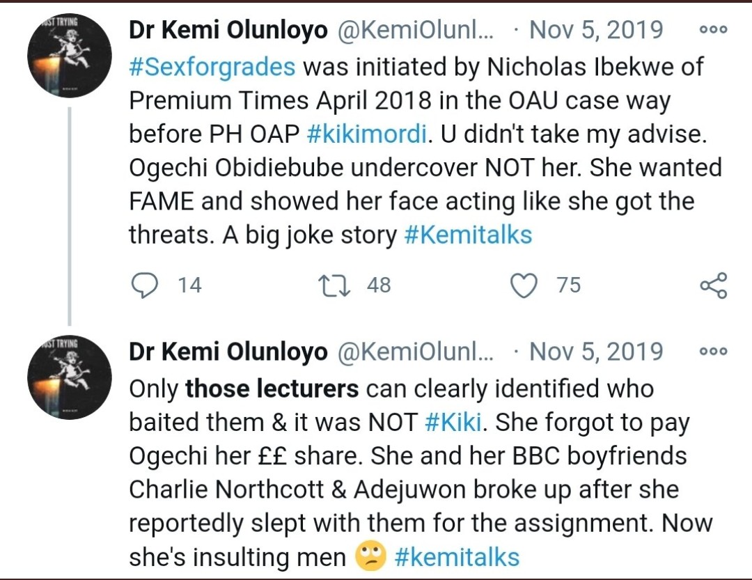Click the Nov 5, 2019 date on the second tweet
Viewport: 752px width, 580px height.
(596, 352)
